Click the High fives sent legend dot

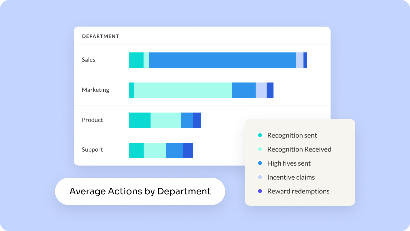[x=260, y=163]
